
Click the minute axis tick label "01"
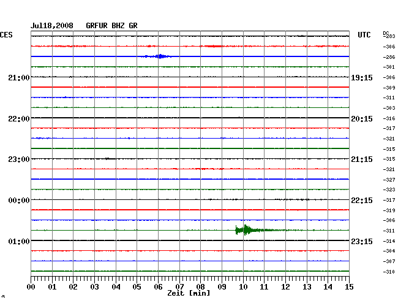click(52, 287)
